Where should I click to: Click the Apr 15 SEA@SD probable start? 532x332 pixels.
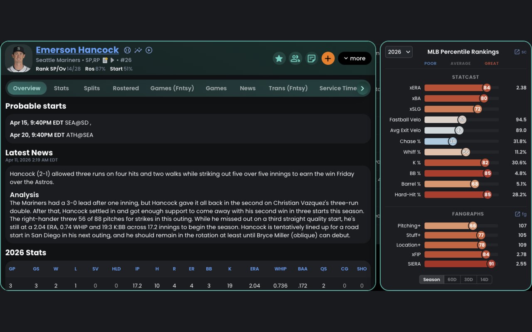[x=50, y=123]
